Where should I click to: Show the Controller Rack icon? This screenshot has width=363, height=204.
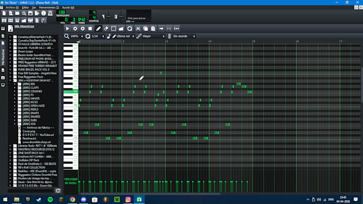point(43,20)
